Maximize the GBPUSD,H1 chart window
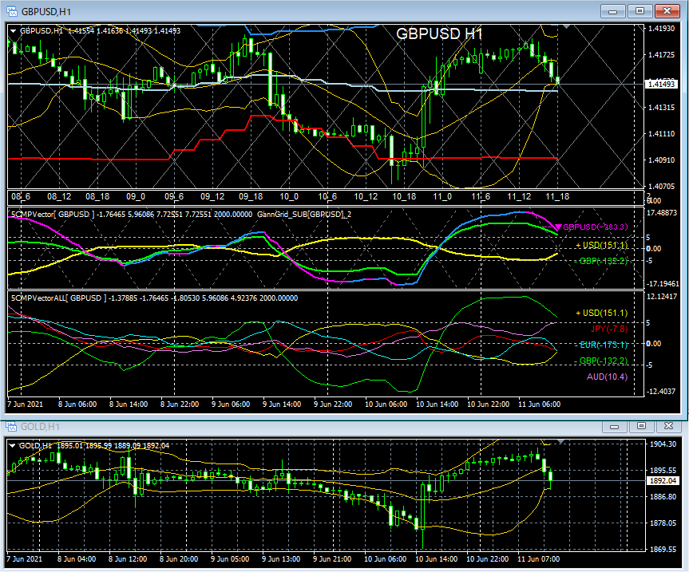Viewport: 689px width, 572px height. point(640,11)
